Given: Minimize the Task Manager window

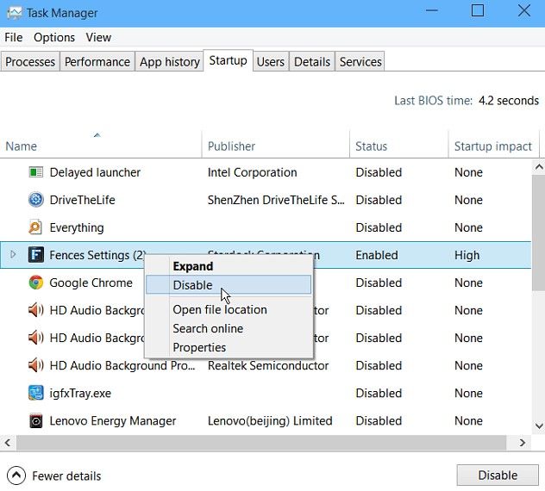Looking at the screenshot, I should [432, 10].
